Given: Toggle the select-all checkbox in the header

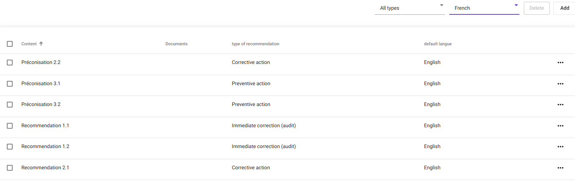Looking at the screenshot, I should [x=10, y=44].
